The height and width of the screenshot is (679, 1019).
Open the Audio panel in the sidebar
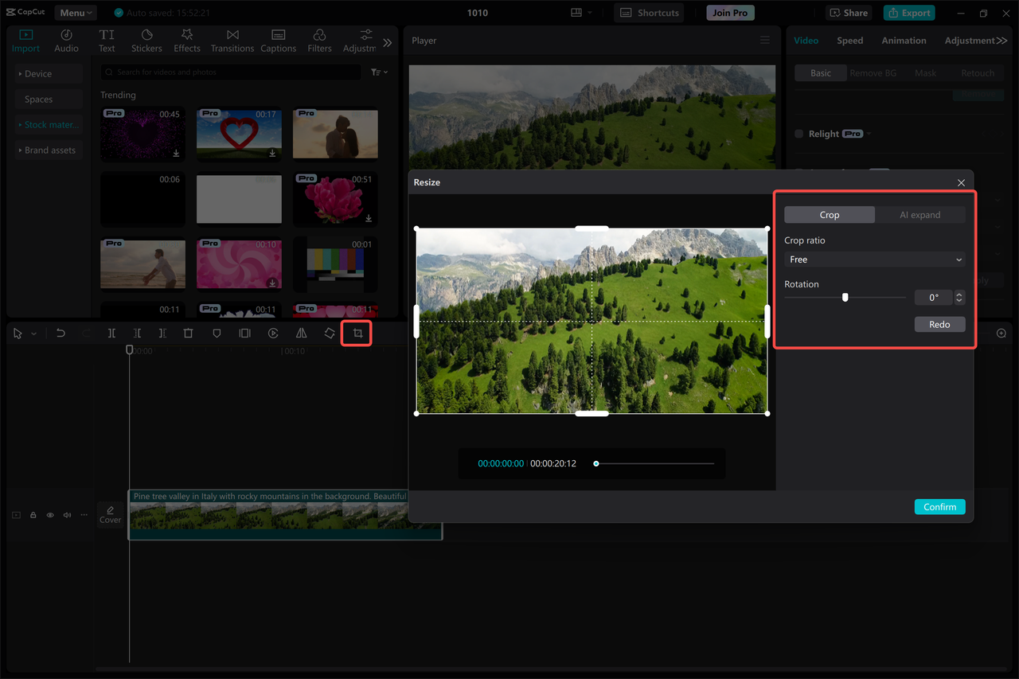[x=66, y=40]
